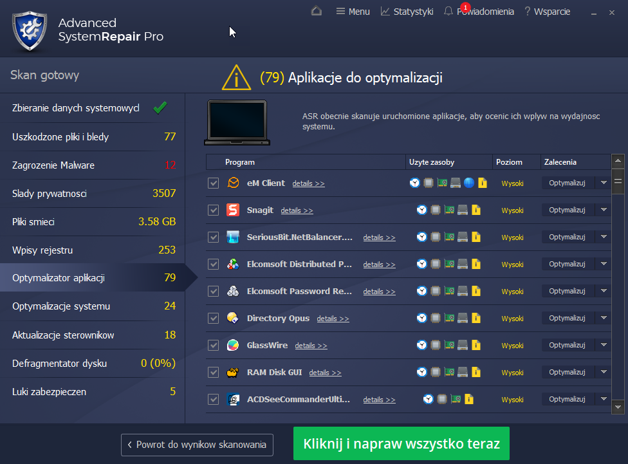Click eM Client clock resource icon
Viewport: 628px width, 464px height.
pyautogui.click(x=415, y=183)
